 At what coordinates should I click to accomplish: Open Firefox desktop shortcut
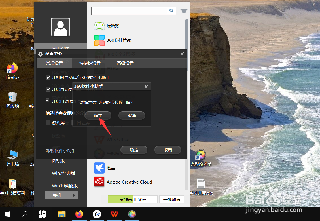pyautogui.click(x=12, y=71)
